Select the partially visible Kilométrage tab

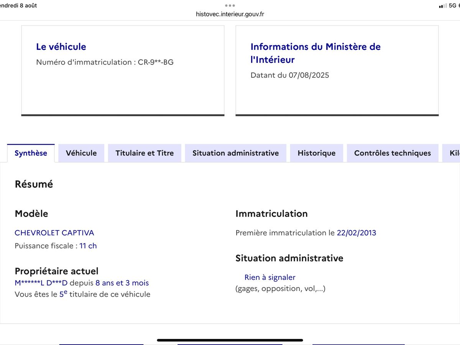tap(451, 153)
